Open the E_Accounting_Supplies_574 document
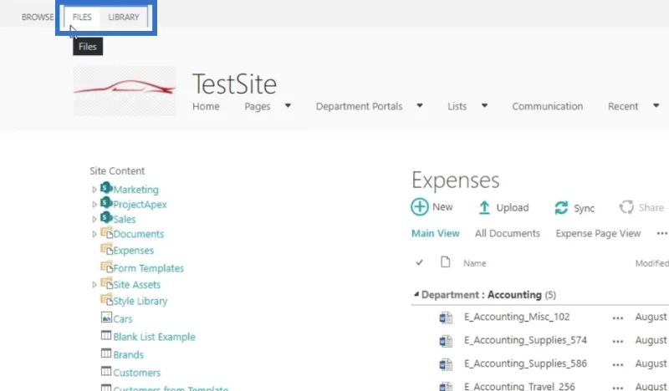The height and width of the screenshot is (391, 669). click(x=525, y=340)
